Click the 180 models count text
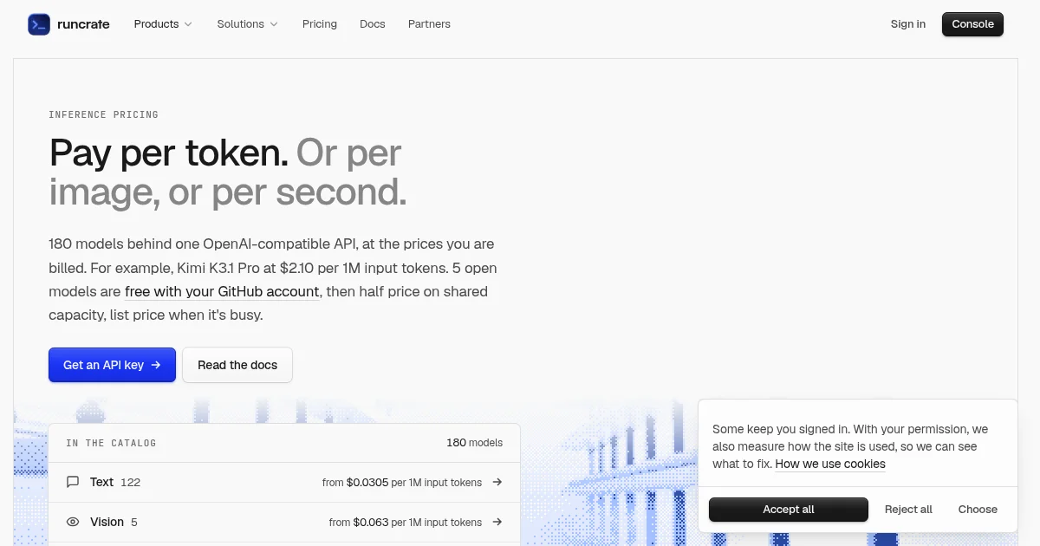 click(x=474, y=443)
